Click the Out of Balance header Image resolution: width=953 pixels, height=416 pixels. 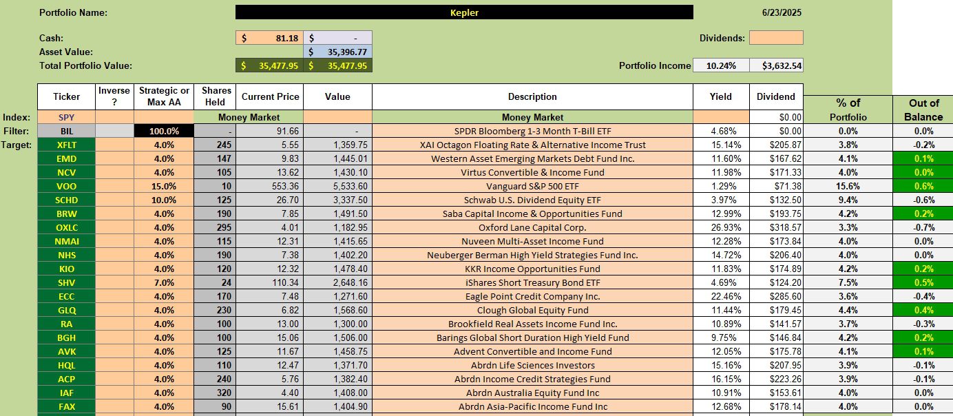coord(923,110)
